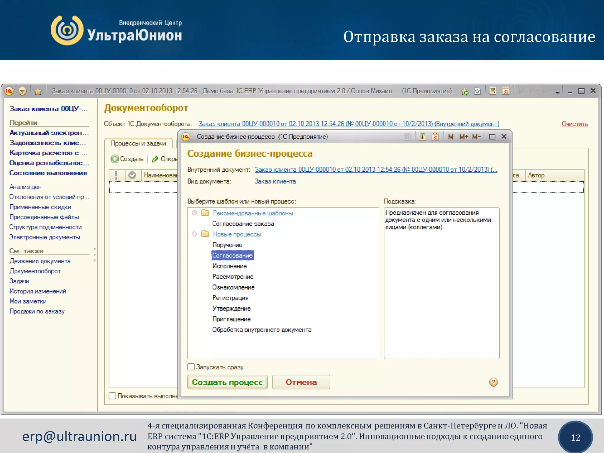Open Задолженность клие... navigation item
This screenshot has width=604, height=453.
tap(47, 143)
